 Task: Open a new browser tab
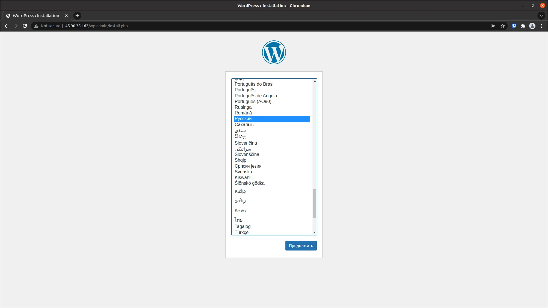coord(77,16)
